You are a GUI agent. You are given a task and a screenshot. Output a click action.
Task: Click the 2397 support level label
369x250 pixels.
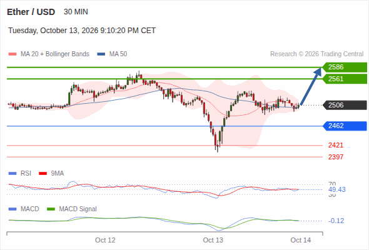click(x=336, y=157)
